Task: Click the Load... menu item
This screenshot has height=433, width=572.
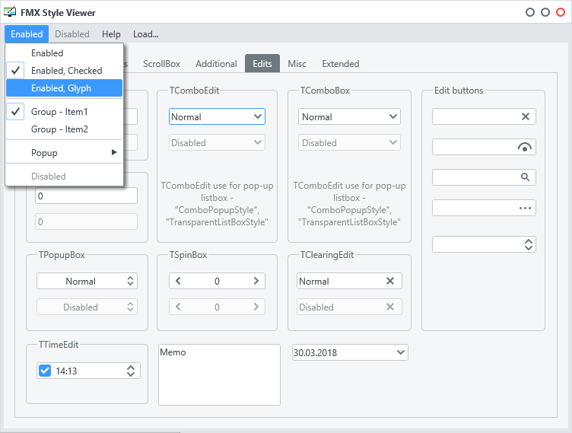Action: 145,34
